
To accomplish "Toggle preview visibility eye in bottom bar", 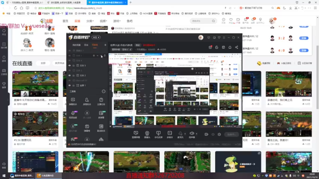I will 213,134.
